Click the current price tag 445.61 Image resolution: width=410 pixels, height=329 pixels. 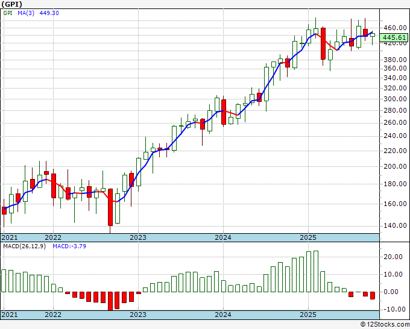[x=394, y=37]
